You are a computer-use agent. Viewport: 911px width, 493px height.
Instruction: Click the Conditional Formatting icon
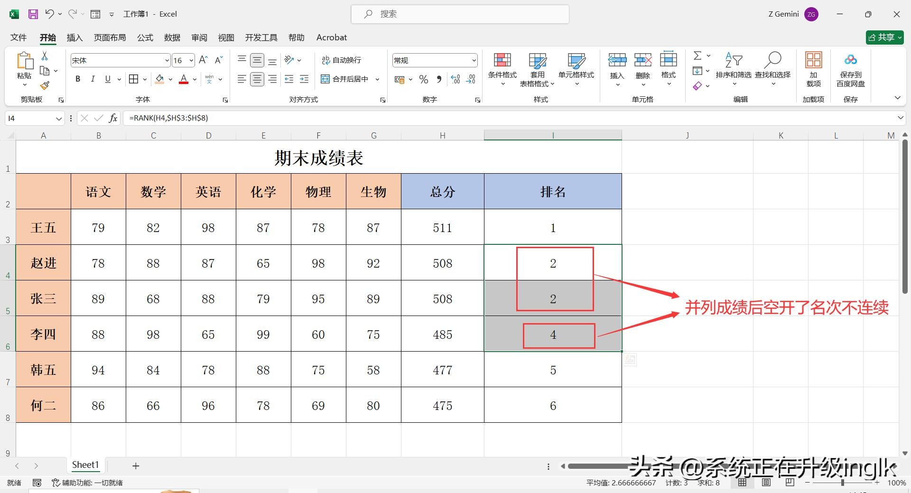point(502,60)
